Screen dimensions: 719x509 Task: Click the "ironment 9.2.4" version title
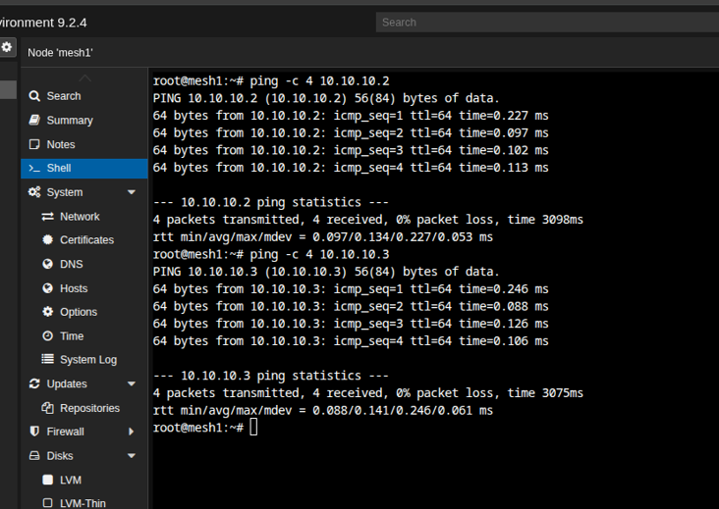click(43, 23)
